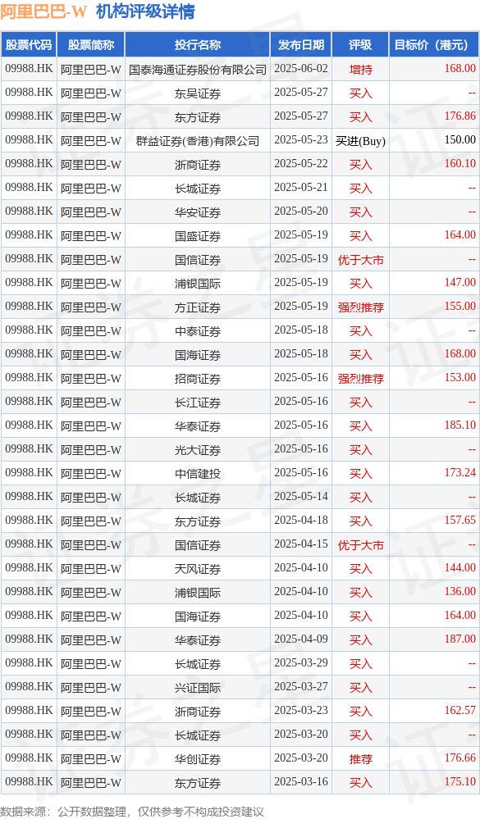Click the 2025-03-16 date in last row
Viewport: 480px width, 819px height.
(300, 781)
